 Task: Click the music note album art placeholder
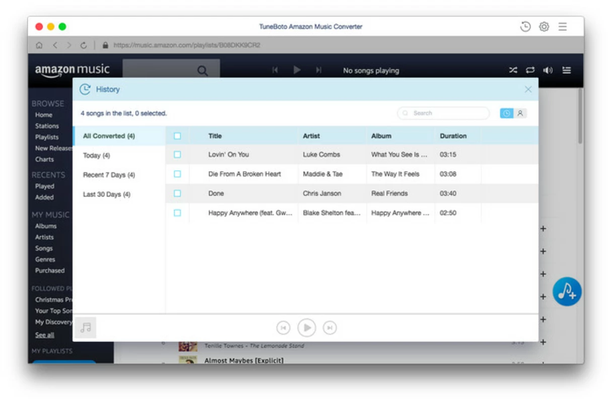86,328
